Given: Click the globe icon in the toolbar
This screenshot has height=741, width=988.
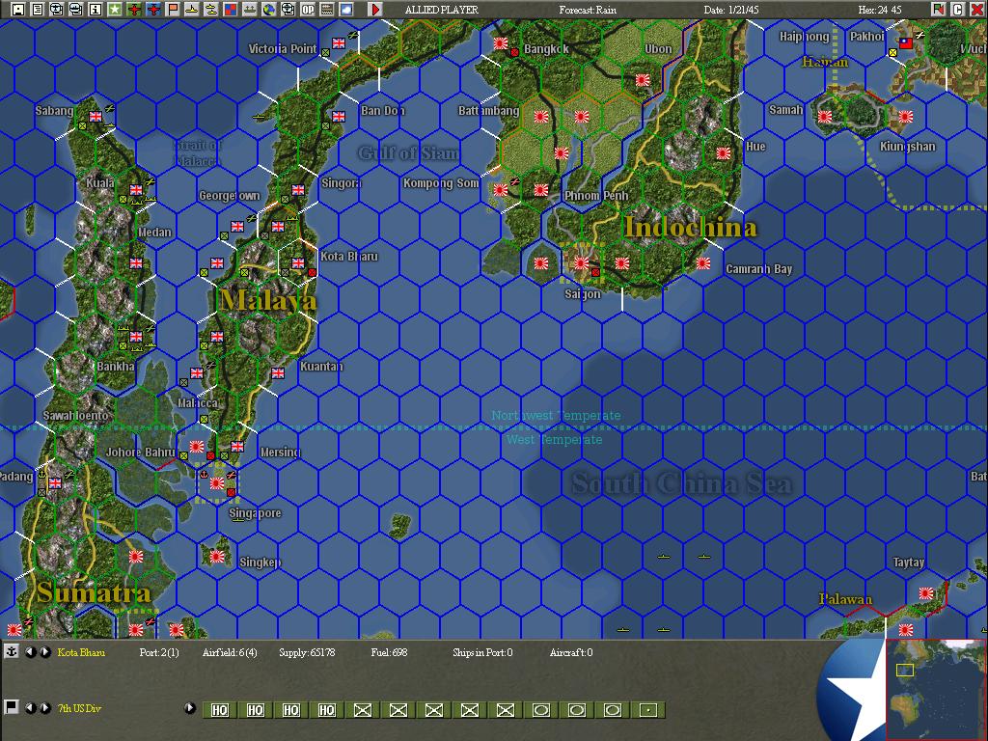Looking at the screenshot, I should pos(268,9).
